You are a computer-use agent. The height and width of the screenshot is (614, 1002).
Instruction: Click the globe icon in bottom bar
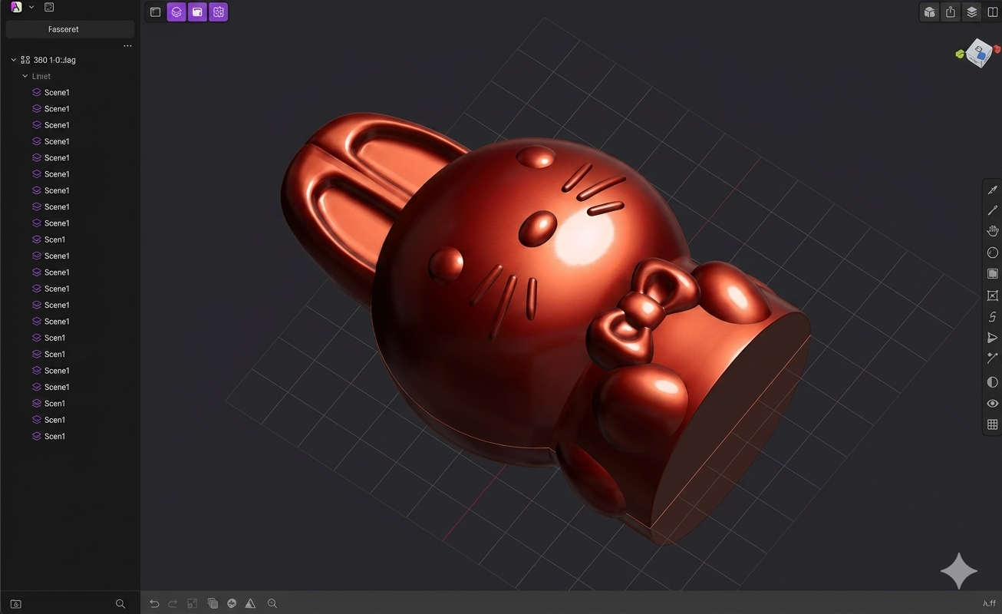(x=232, y=604)
